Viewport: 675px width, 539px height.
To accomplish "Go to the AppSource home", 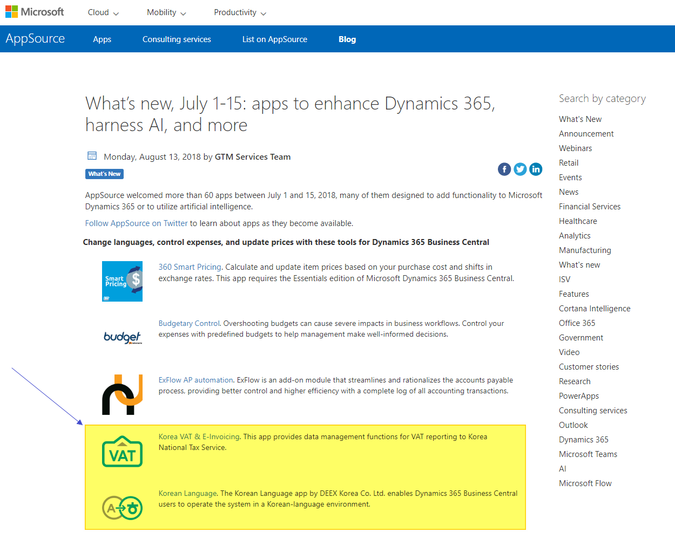I will (35, 39).
